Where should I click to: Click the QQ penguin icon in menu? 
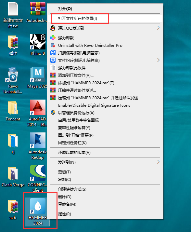pyautogui.click(x=53, y=28)
